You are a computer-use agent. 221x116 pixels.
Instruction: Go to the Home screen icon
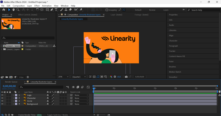click(4, 10)
